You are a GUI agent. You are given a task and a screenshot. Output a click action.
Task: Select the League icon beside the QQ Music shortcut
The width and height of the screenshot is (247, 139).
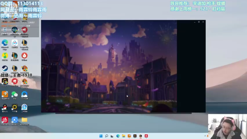point(15,56)
